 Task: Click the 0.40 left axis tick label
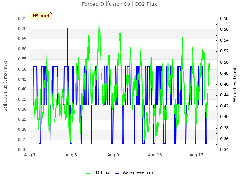coord(22,89)
